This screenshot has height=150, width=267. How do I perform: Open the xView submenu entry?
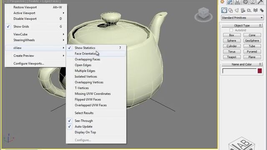coord(36,48)
